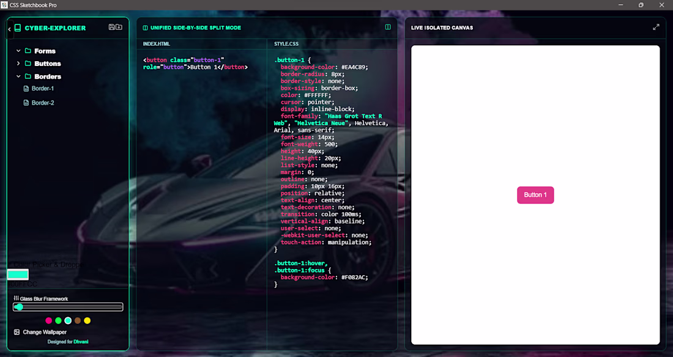This screenshot has height=357, width=673.
Task: Expand the Live Isolated Canvas to fullscreen
Action: (x=656, y=27)
